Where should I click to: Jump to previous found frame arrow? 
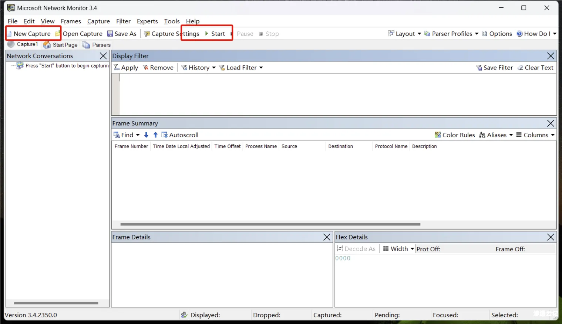click(x=155, y=135)
